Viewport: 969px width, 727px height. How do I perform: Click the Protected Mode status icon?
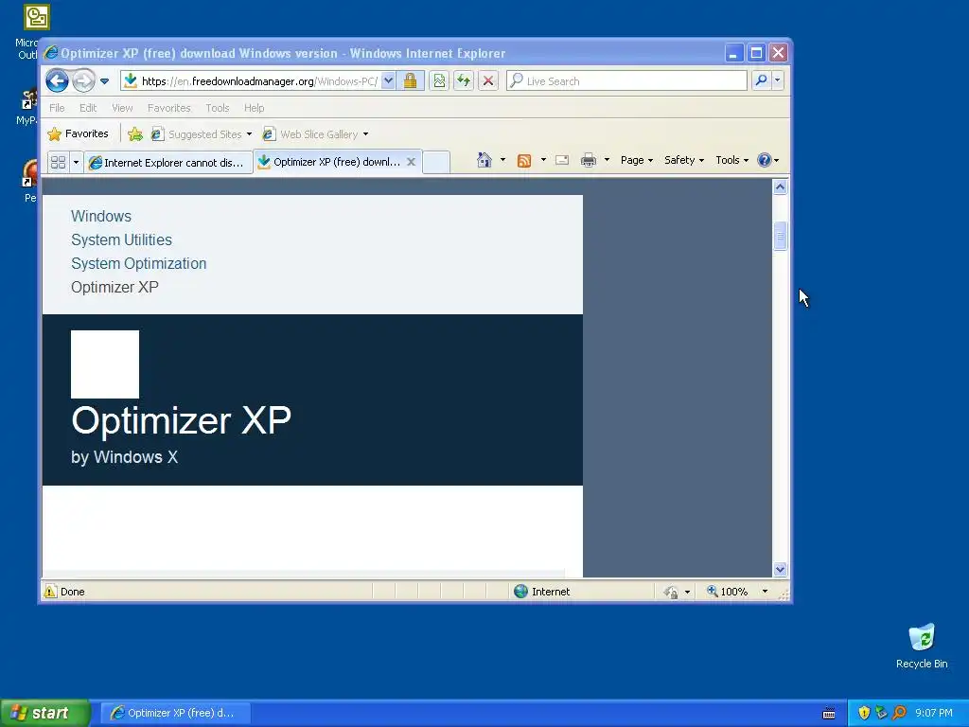[671, 593]
